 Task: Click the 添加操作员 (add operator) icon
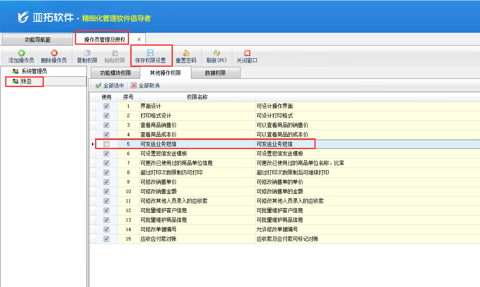click(x=21, y=53)
